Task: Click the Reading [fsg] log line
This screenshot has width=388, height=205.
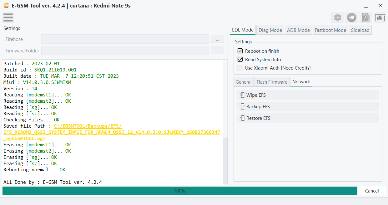Action: (30, 107)
